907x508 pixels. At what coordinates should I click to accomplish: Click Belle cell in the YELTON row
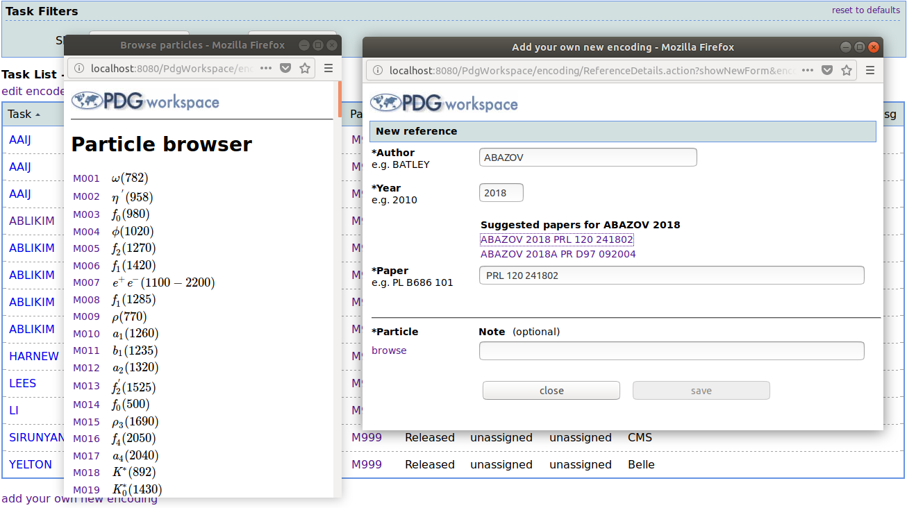coord(641,464)
